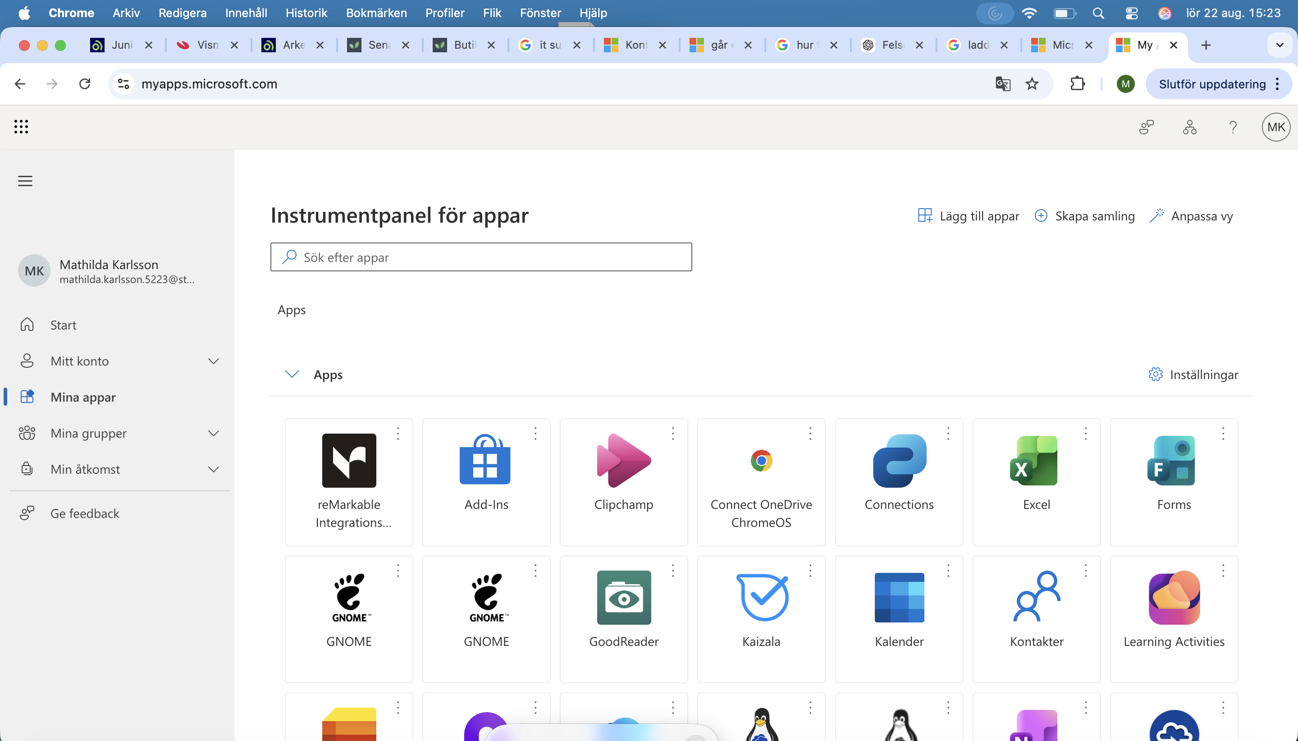
Task: Open more options for Forms tile
Action: point(1223,434)
